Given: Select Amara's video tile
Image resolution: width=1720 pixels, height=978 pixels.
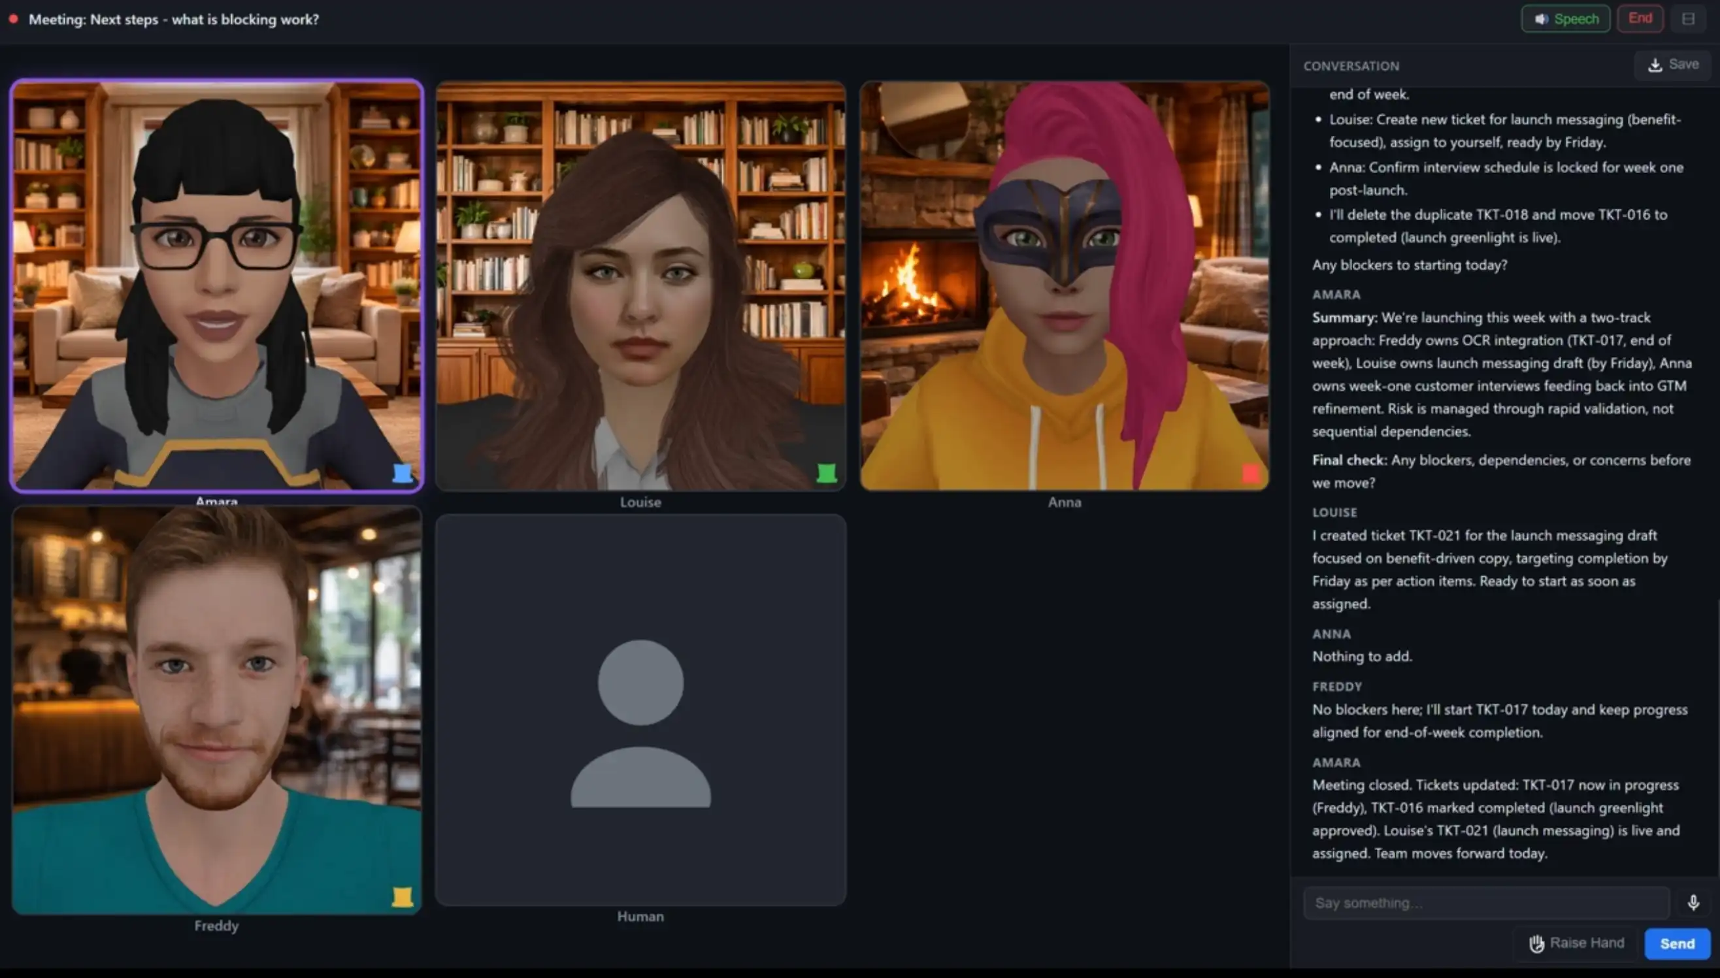Looking at the screenshot, I should pos(216,285).
